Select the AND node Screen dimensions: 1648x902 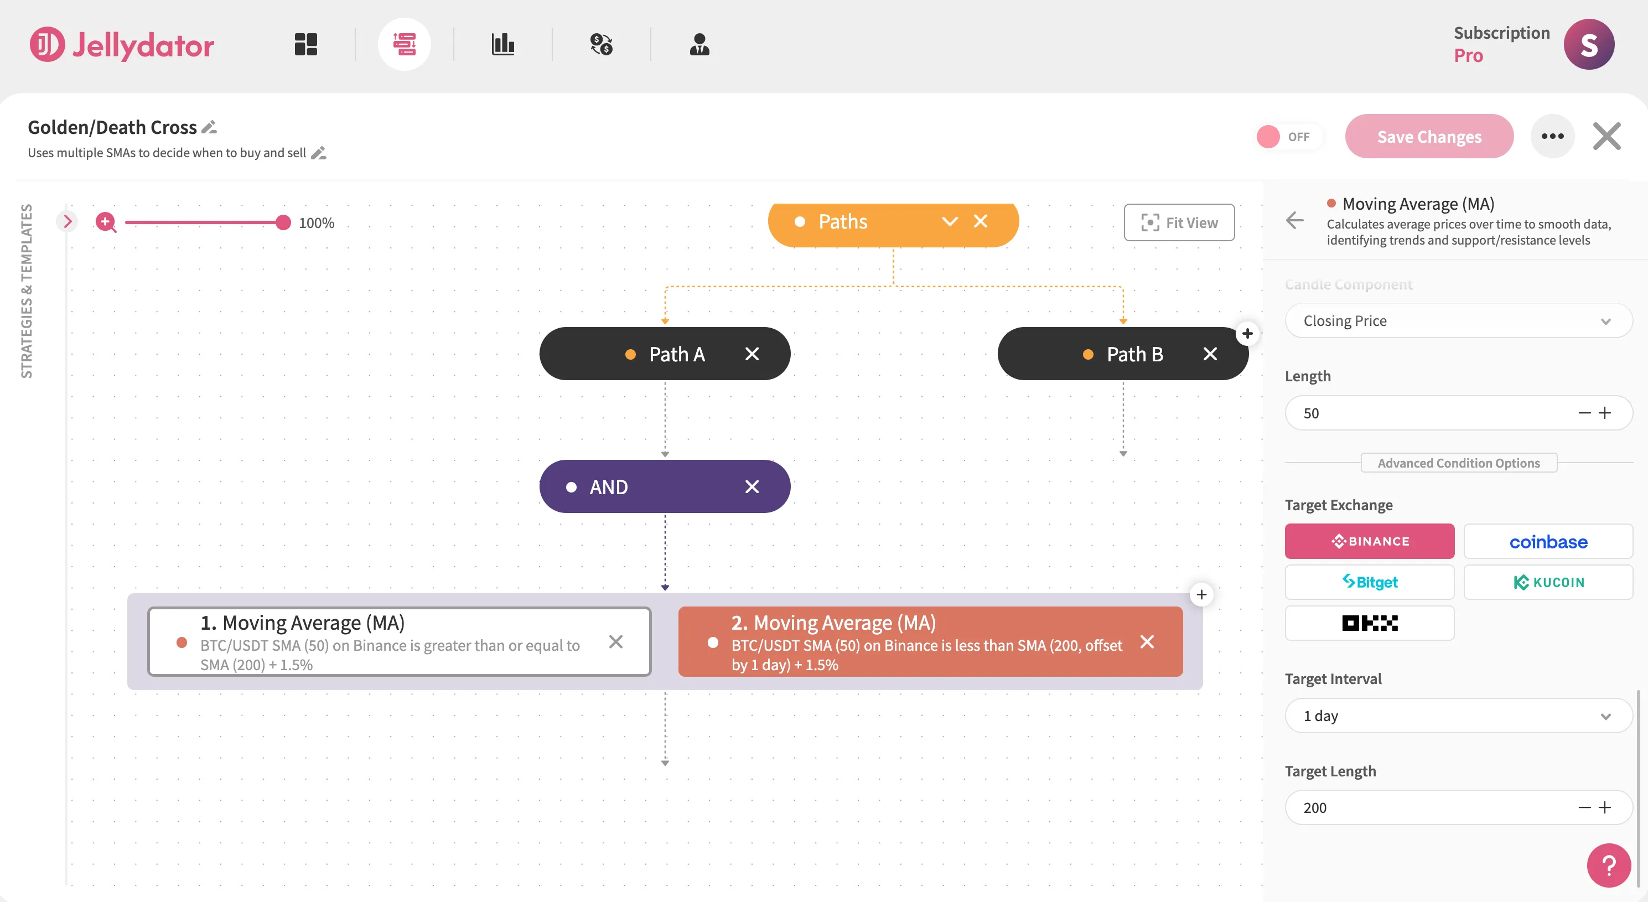coord(665,487)
